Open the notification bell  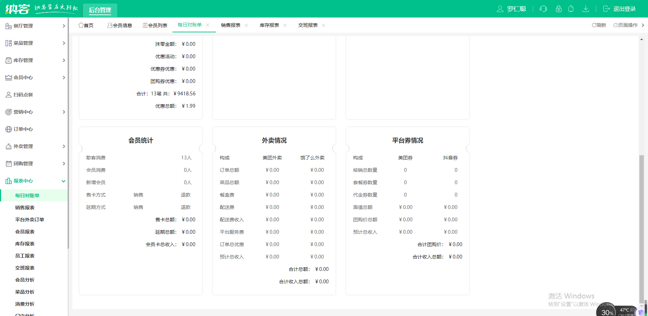point(571,9)
